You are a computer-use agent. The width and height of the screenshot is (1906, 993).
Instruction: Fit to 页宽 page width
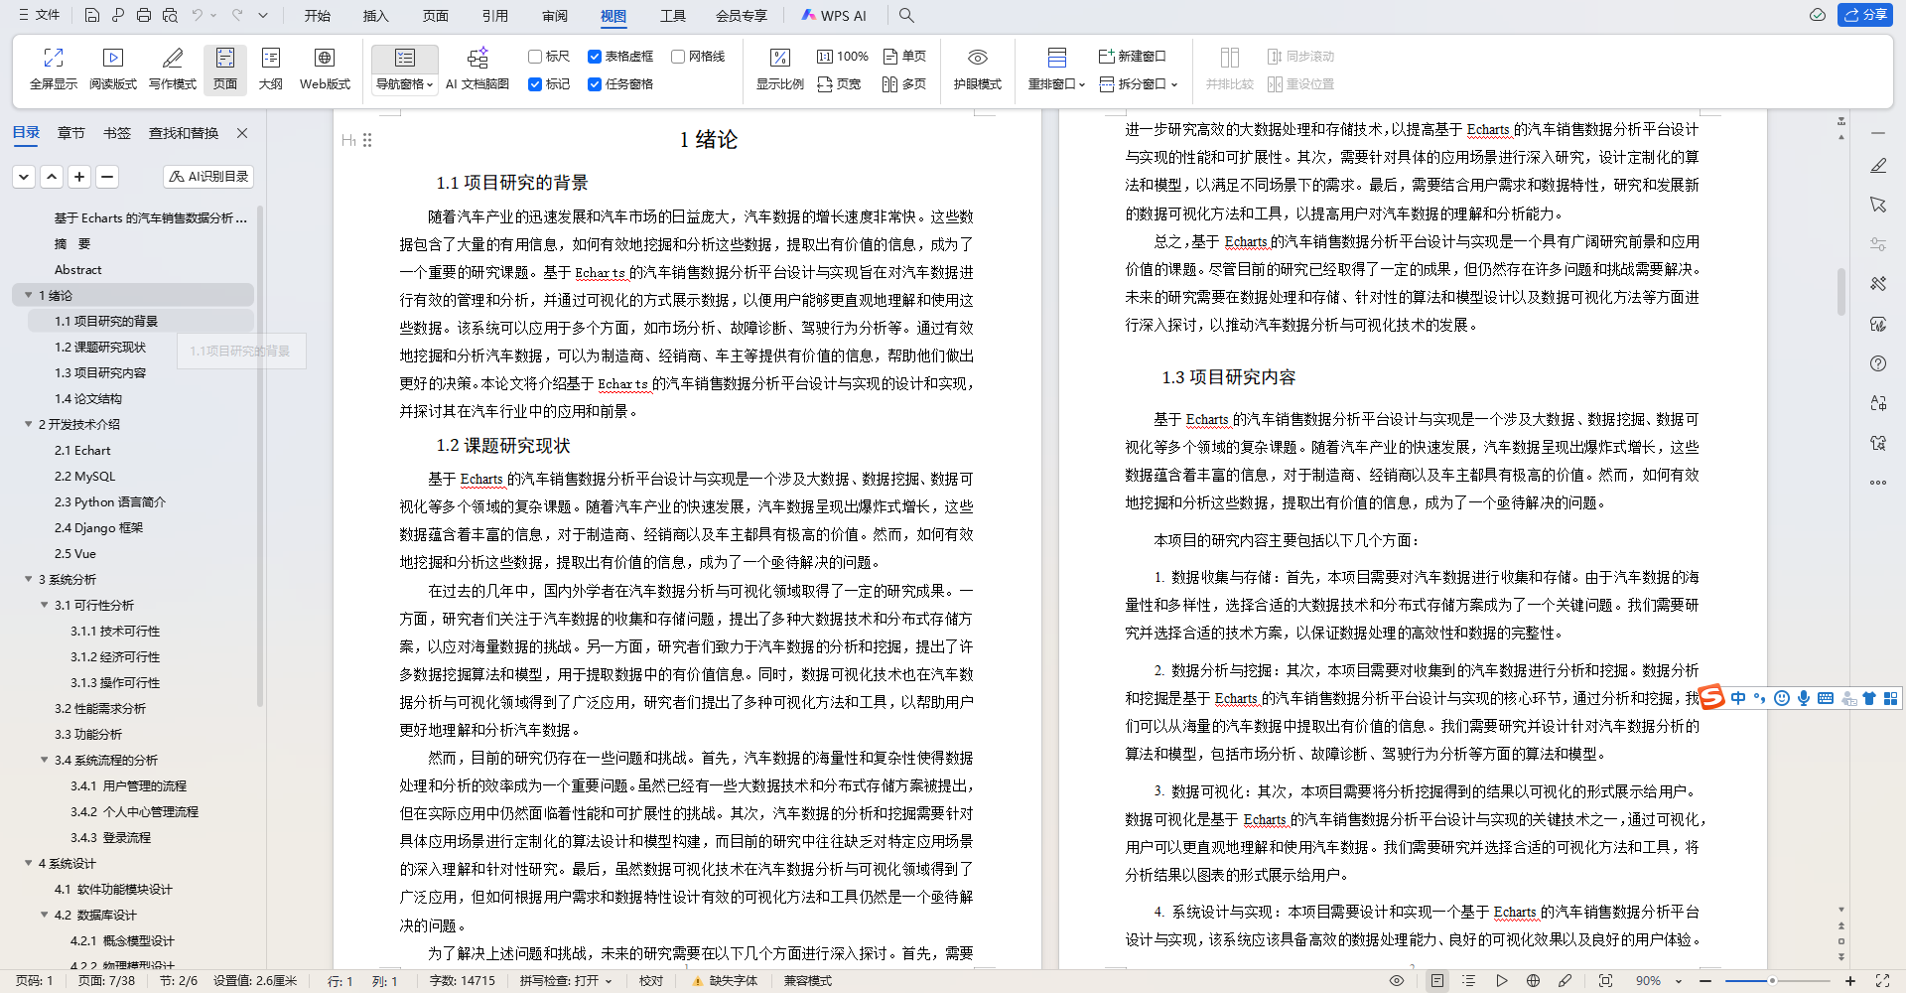pyautogui.click(x=840, y=84)
